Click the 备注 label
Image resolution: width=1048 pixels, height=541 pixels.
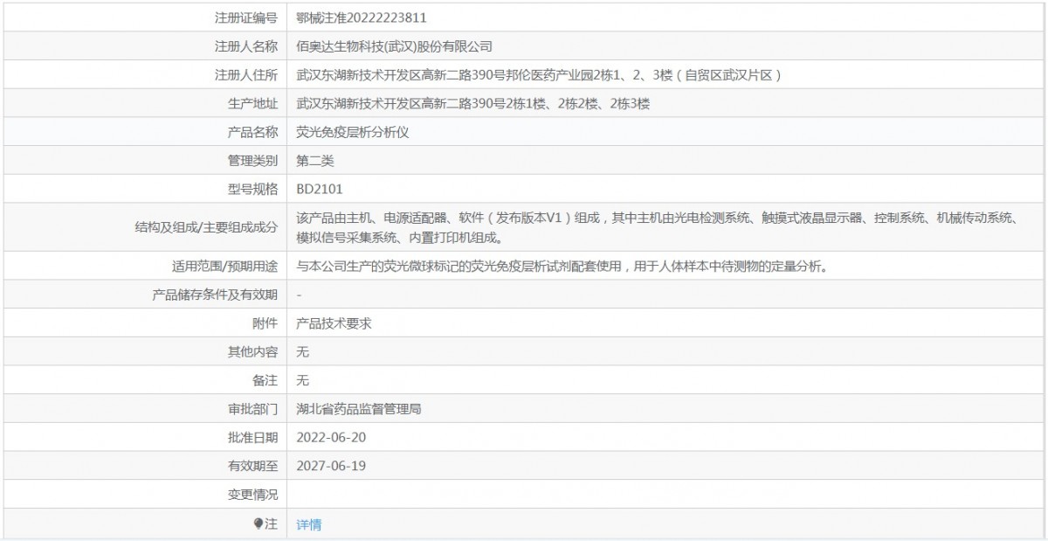tap(265, 380)
